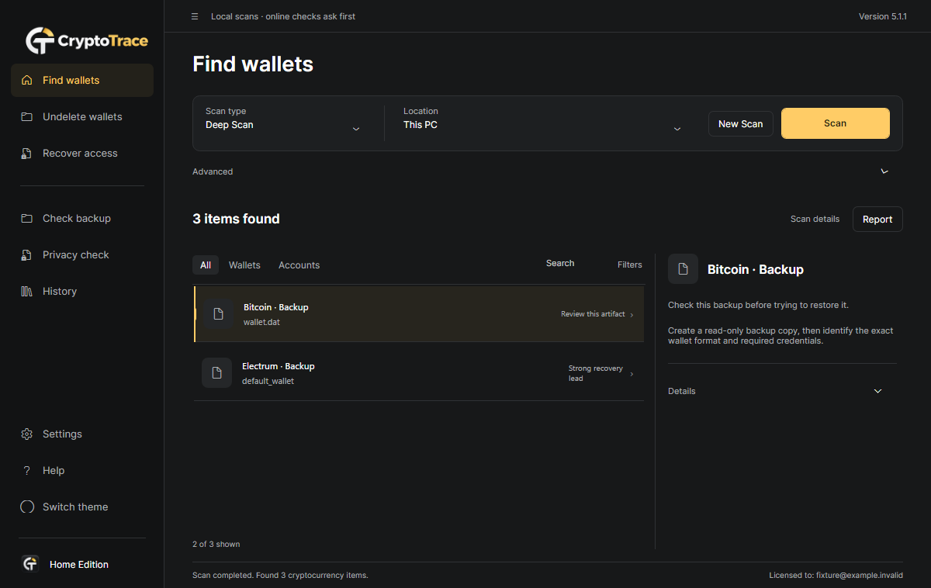
Task: Click the locked file icon beside Recover access
Action: point(27,153)
